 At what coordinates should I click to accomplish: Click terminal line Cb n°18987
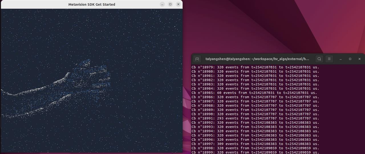255,101
